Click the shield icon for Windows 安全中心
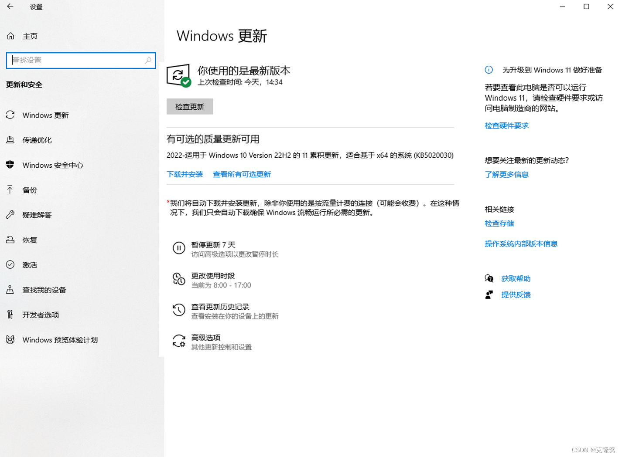The image size is (622, 457). coord(10,165)
